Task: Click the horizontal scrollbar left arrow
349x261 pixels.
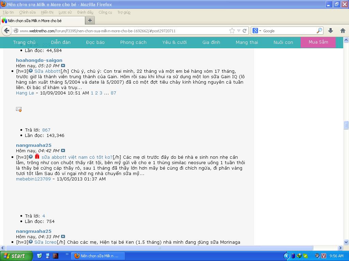Action: [x=3, y=248]
